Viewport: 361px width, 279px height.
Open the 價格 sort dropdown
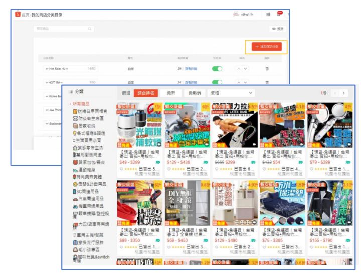tap(231, 93)
